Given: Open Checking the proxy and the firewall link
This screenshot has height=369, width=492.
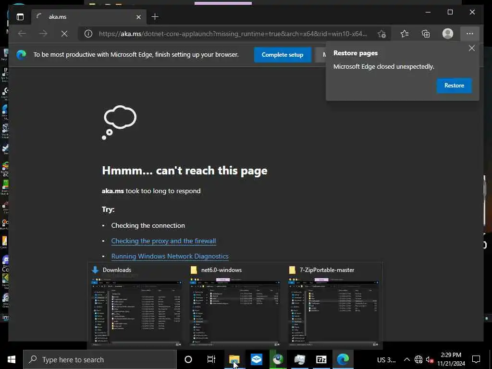Looking at the screenshot, I should pyautogui.click(x=163, y=241).
